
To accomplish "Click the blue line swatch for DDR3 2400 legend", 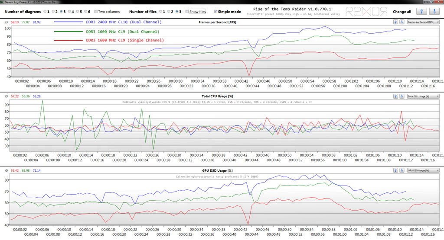I will pyautogui.click(x=68, y=22).
